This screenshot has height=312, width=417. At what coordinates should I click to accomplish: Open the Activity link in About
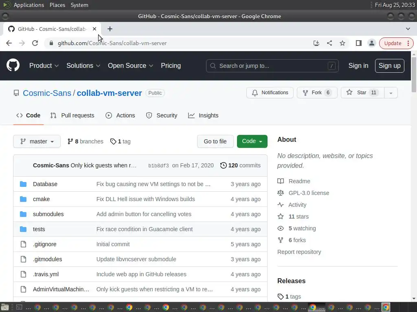coord(297,205)
